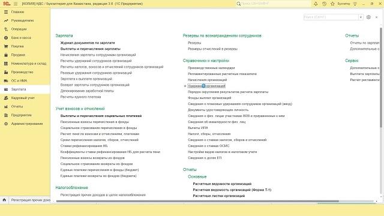Image resolution: width=384 pixels, height=216 pixels.
Task: Open the hamburger main menu icon
Action: 16,4
